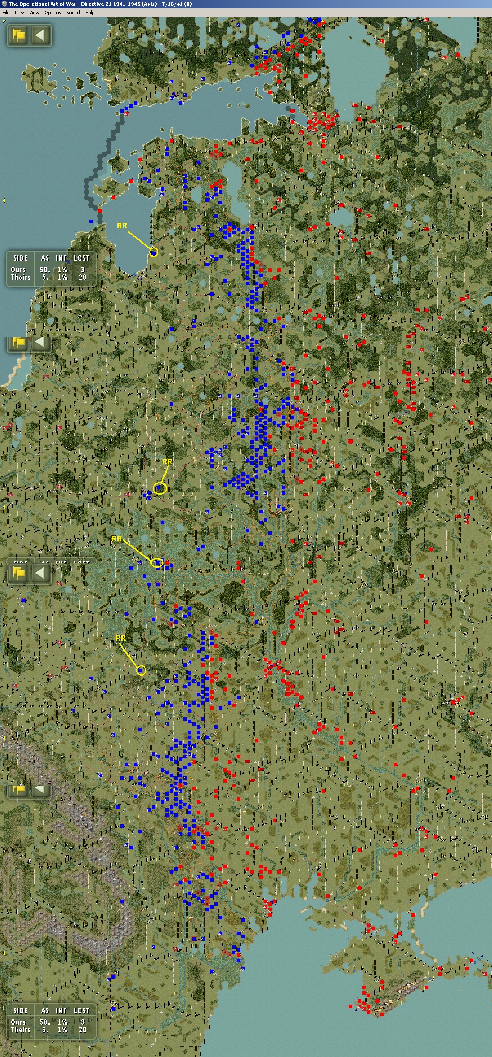Click the topmost yellow flags button
The width and height of the screenshot is (492, 1057).
pos(19,35)
